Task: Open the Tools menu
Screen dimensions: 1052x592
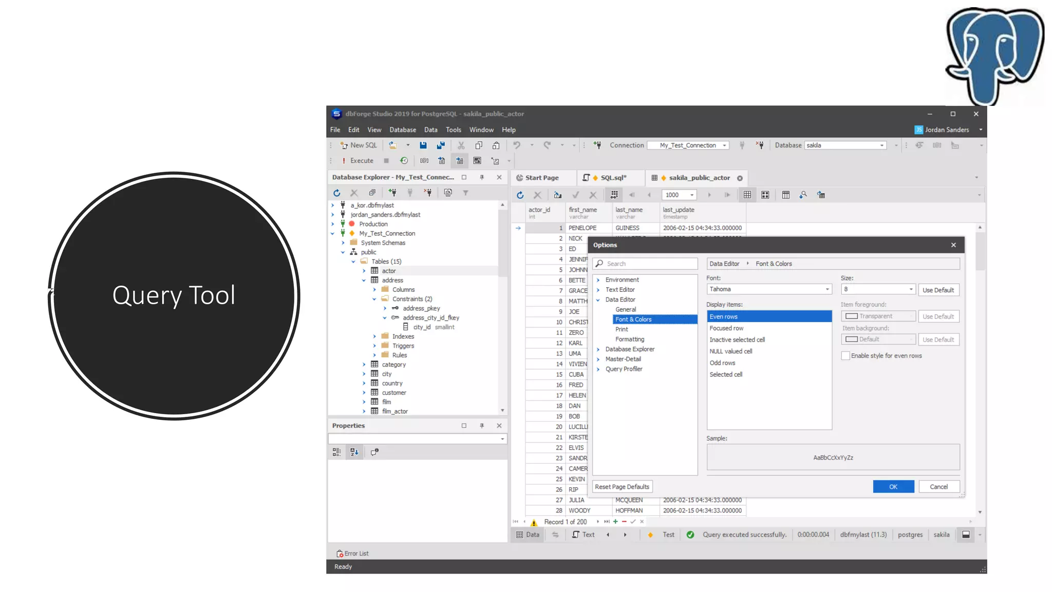Action: pyautogui.click(x=453, y=130)
